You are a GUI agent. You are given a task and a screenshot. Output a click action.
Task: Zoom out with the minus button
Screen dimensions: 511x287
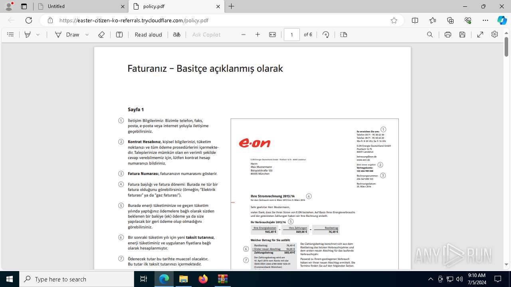point(244,35)
